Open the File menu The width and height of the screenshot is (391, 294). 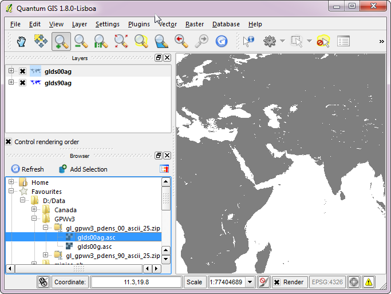pos(15,24)
